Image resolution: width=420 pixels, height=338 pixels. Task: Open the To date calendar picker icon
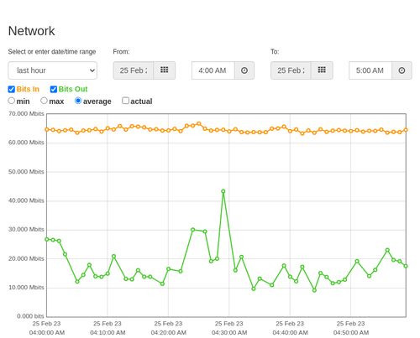tap(322, 70)
